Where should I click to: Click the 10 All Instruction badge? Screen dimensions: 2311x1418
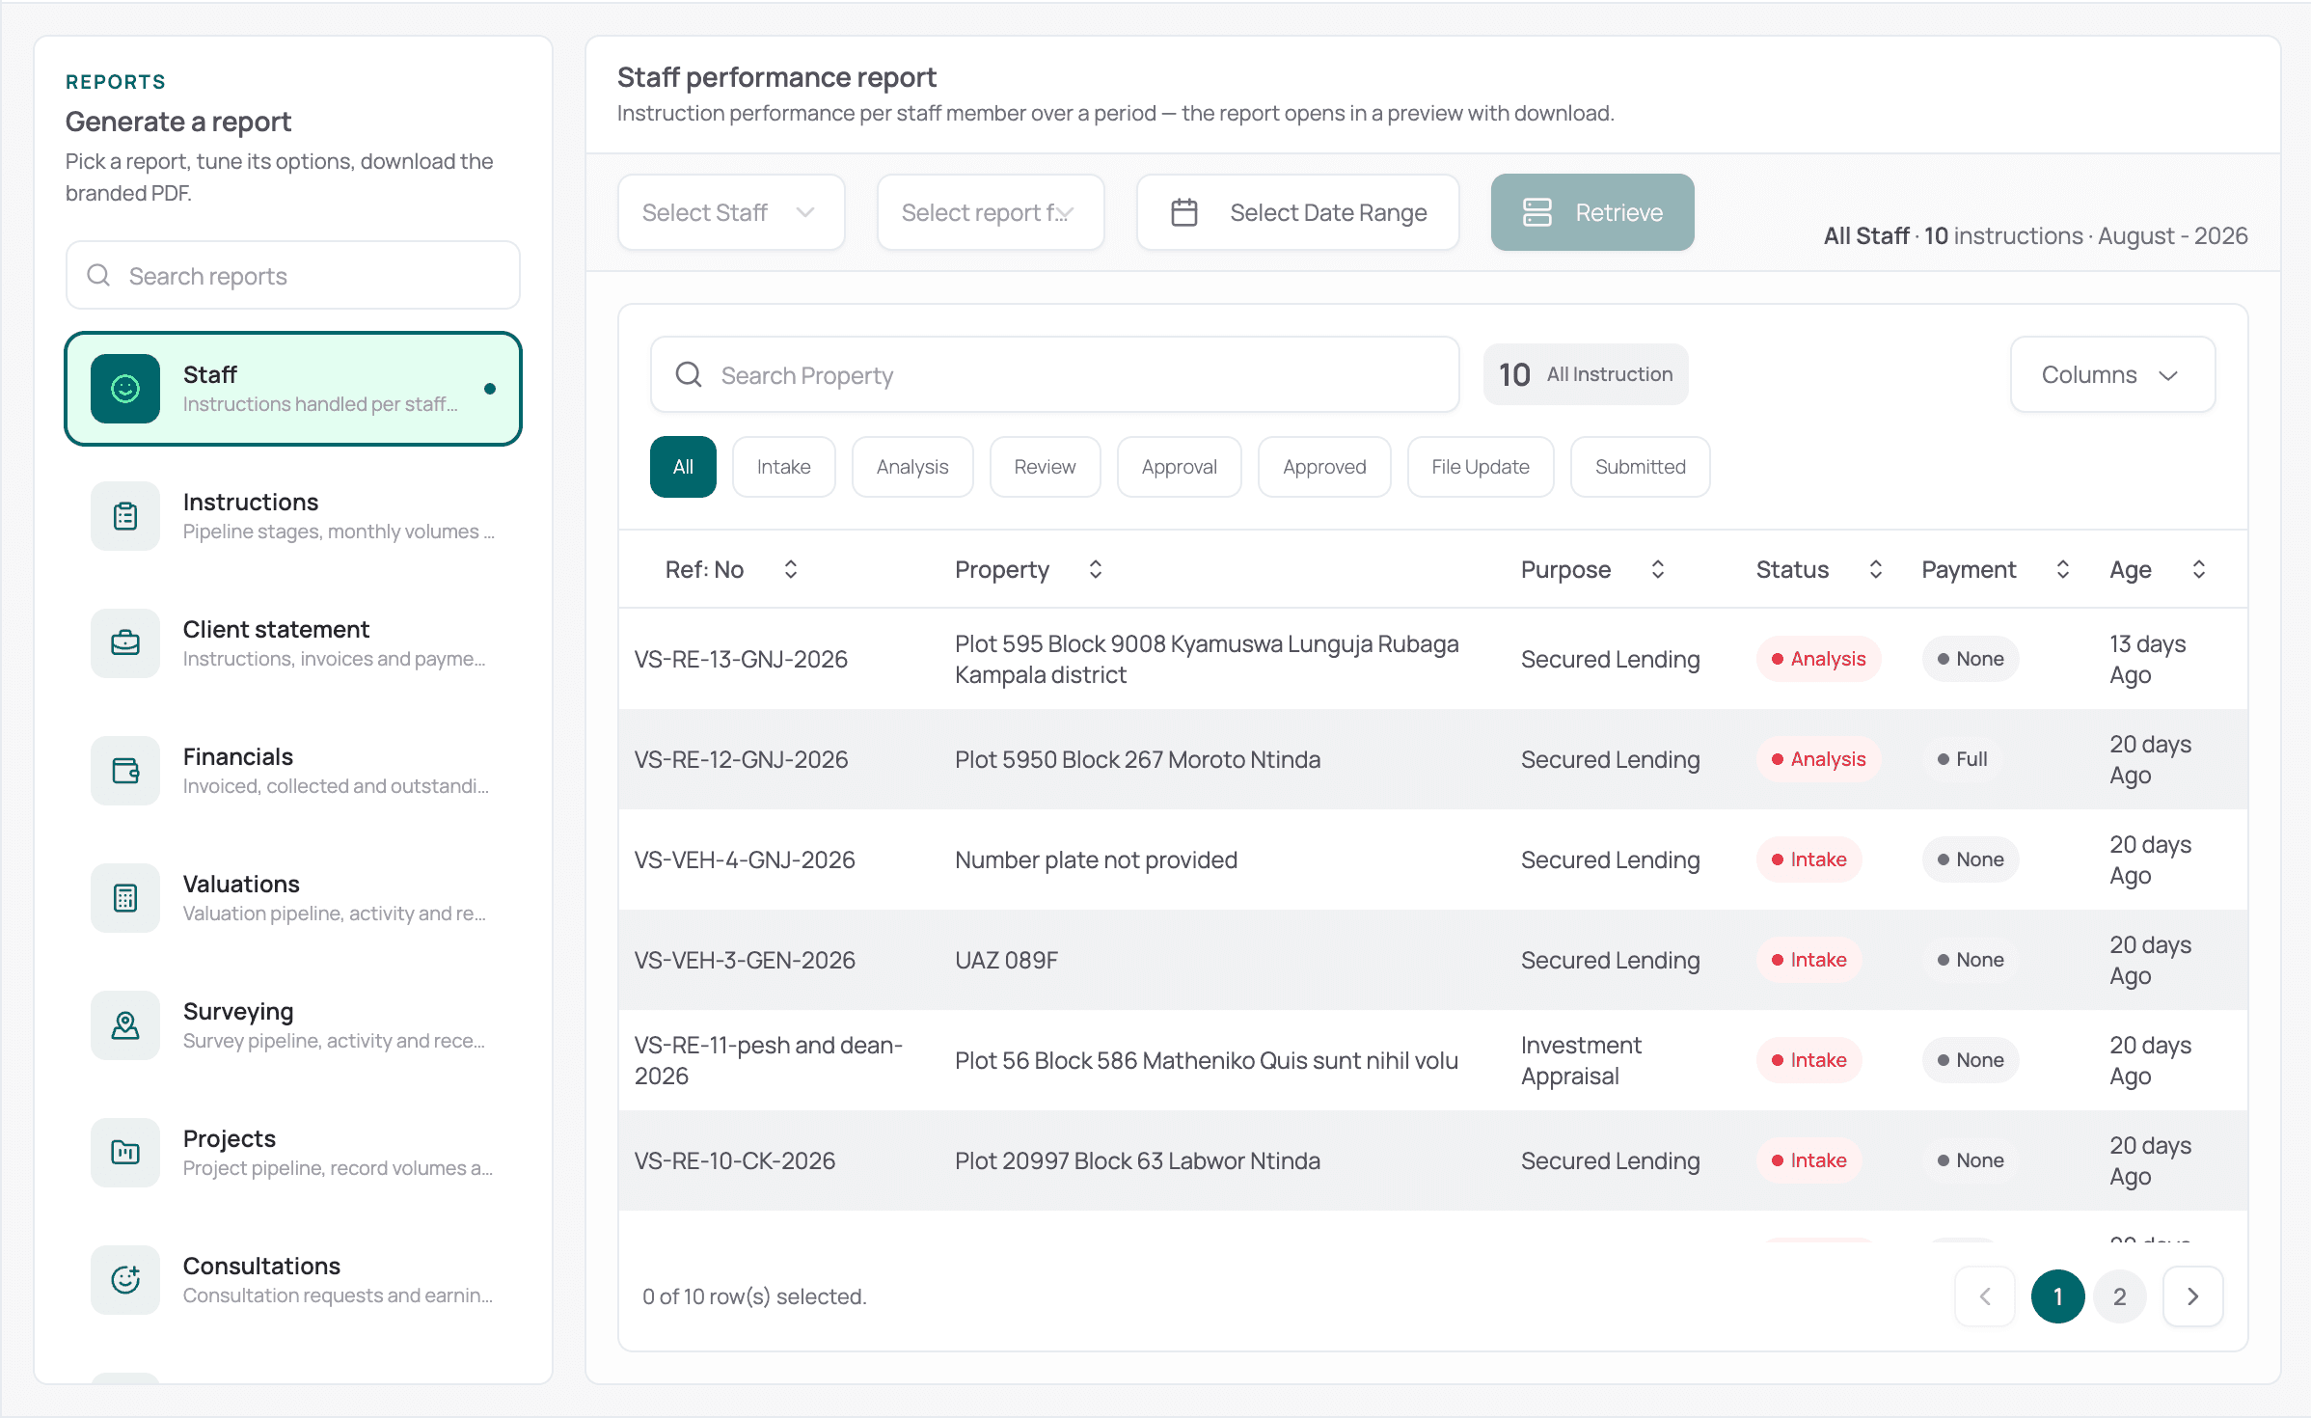coord(1586,374)
